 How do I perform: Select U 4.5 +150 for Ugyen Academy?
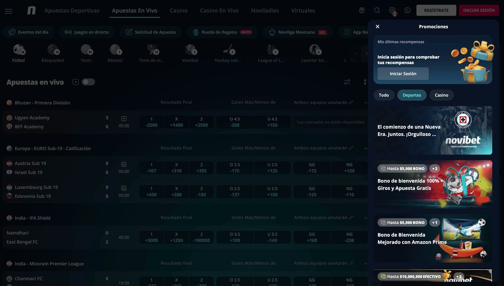point(272,122)
